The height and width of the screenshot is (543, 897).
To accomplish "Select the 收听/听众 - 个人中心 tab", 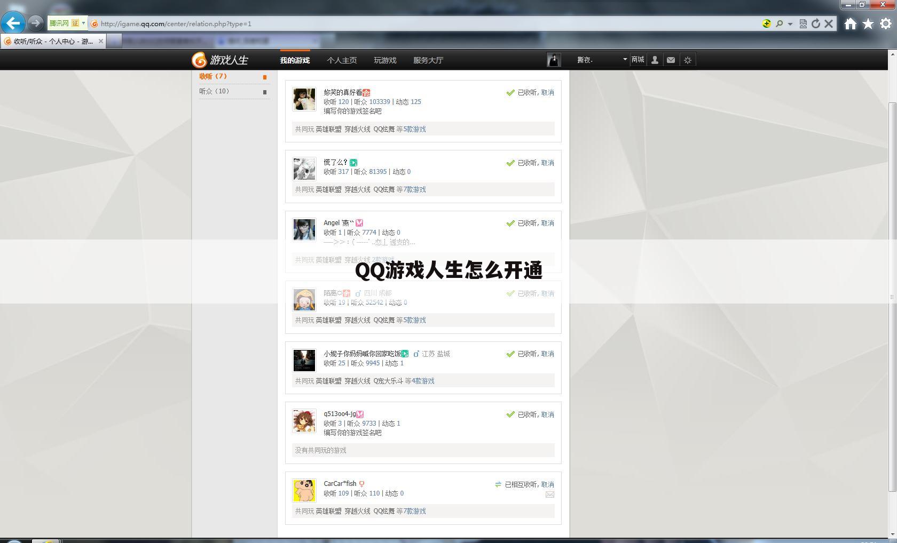I will (x=52, y=41).
